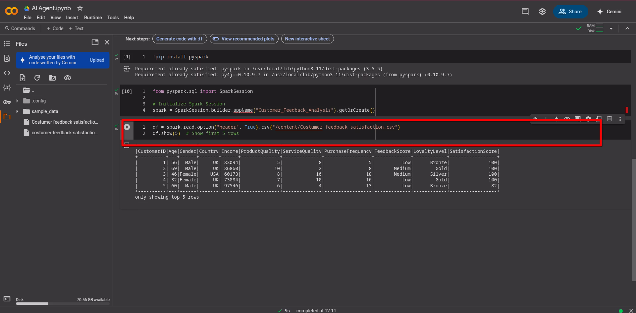Open the variables inspector {x}
The width and height of the screenshot is (636, 313).
[x=7, y=87]
